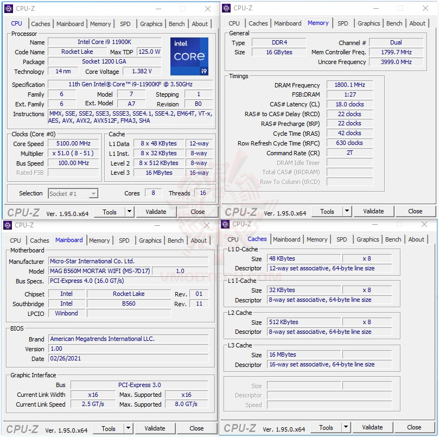Click the Threads count field showing 16
Screen dimensions: 439x437
pyautogui.click(x=203, y=193)
